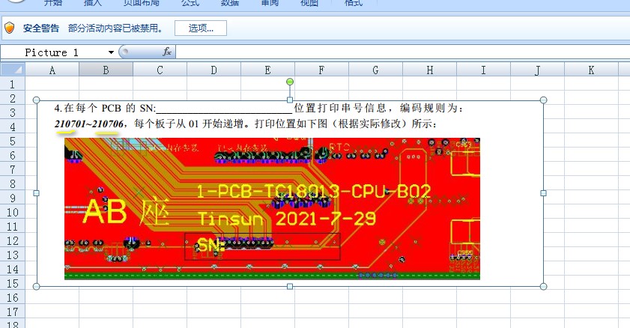Image resolution: width=630 pixels, height=328 pixels.
Task: Click the picture's bottom-left corner handle
Action: pyautogui.click(x=36, y=286)
